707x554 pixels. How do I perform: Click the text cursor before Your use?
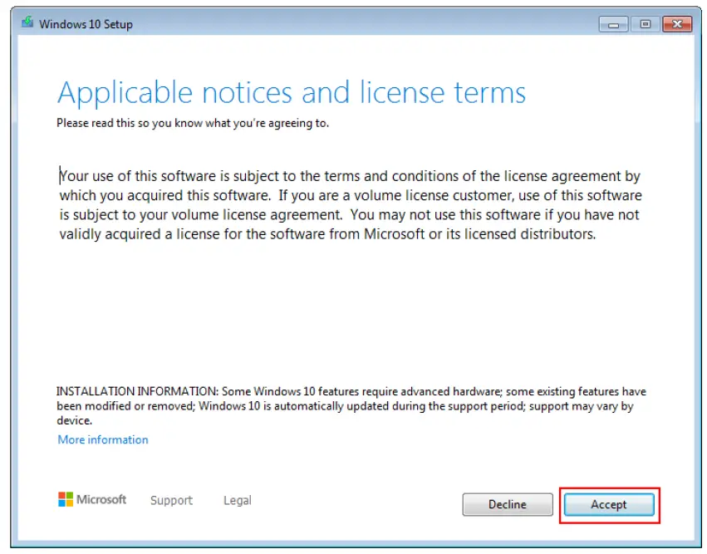[x=60, y=175]
